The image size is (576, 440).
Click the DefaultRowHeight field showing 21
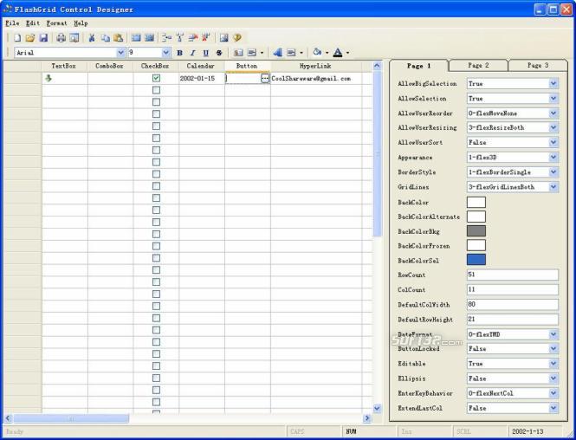coord(513,319)
